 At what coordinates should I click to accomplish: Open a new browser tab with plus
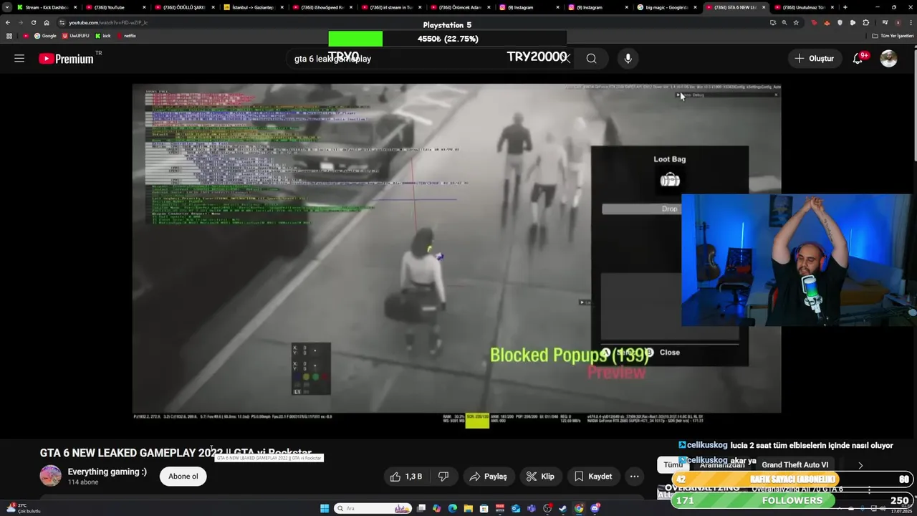[845, 7]
